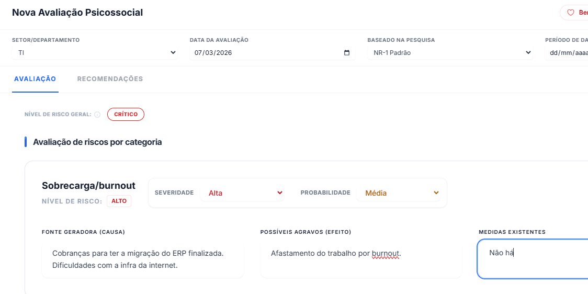Click the Fonte Geradora (Causa) text area
588x294 pixels.
click(x=143, y=259)
